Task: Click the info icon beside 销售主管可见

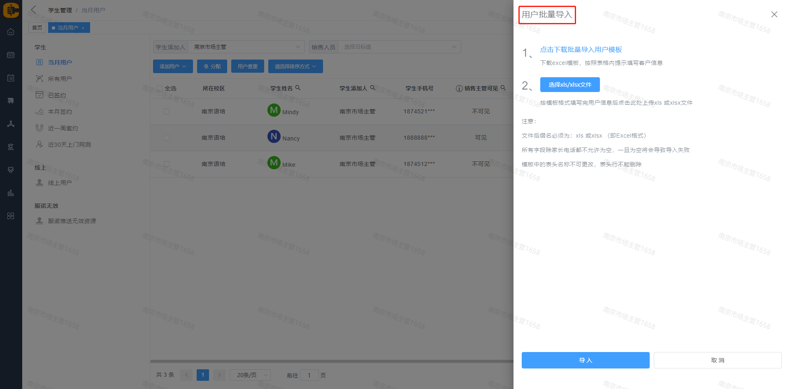Action: click(459, 88)
